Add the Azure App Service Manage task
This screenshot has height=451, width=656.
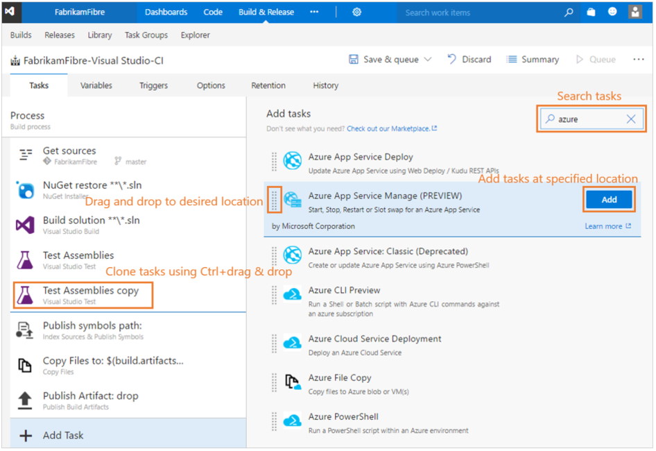tap(609, 200)
